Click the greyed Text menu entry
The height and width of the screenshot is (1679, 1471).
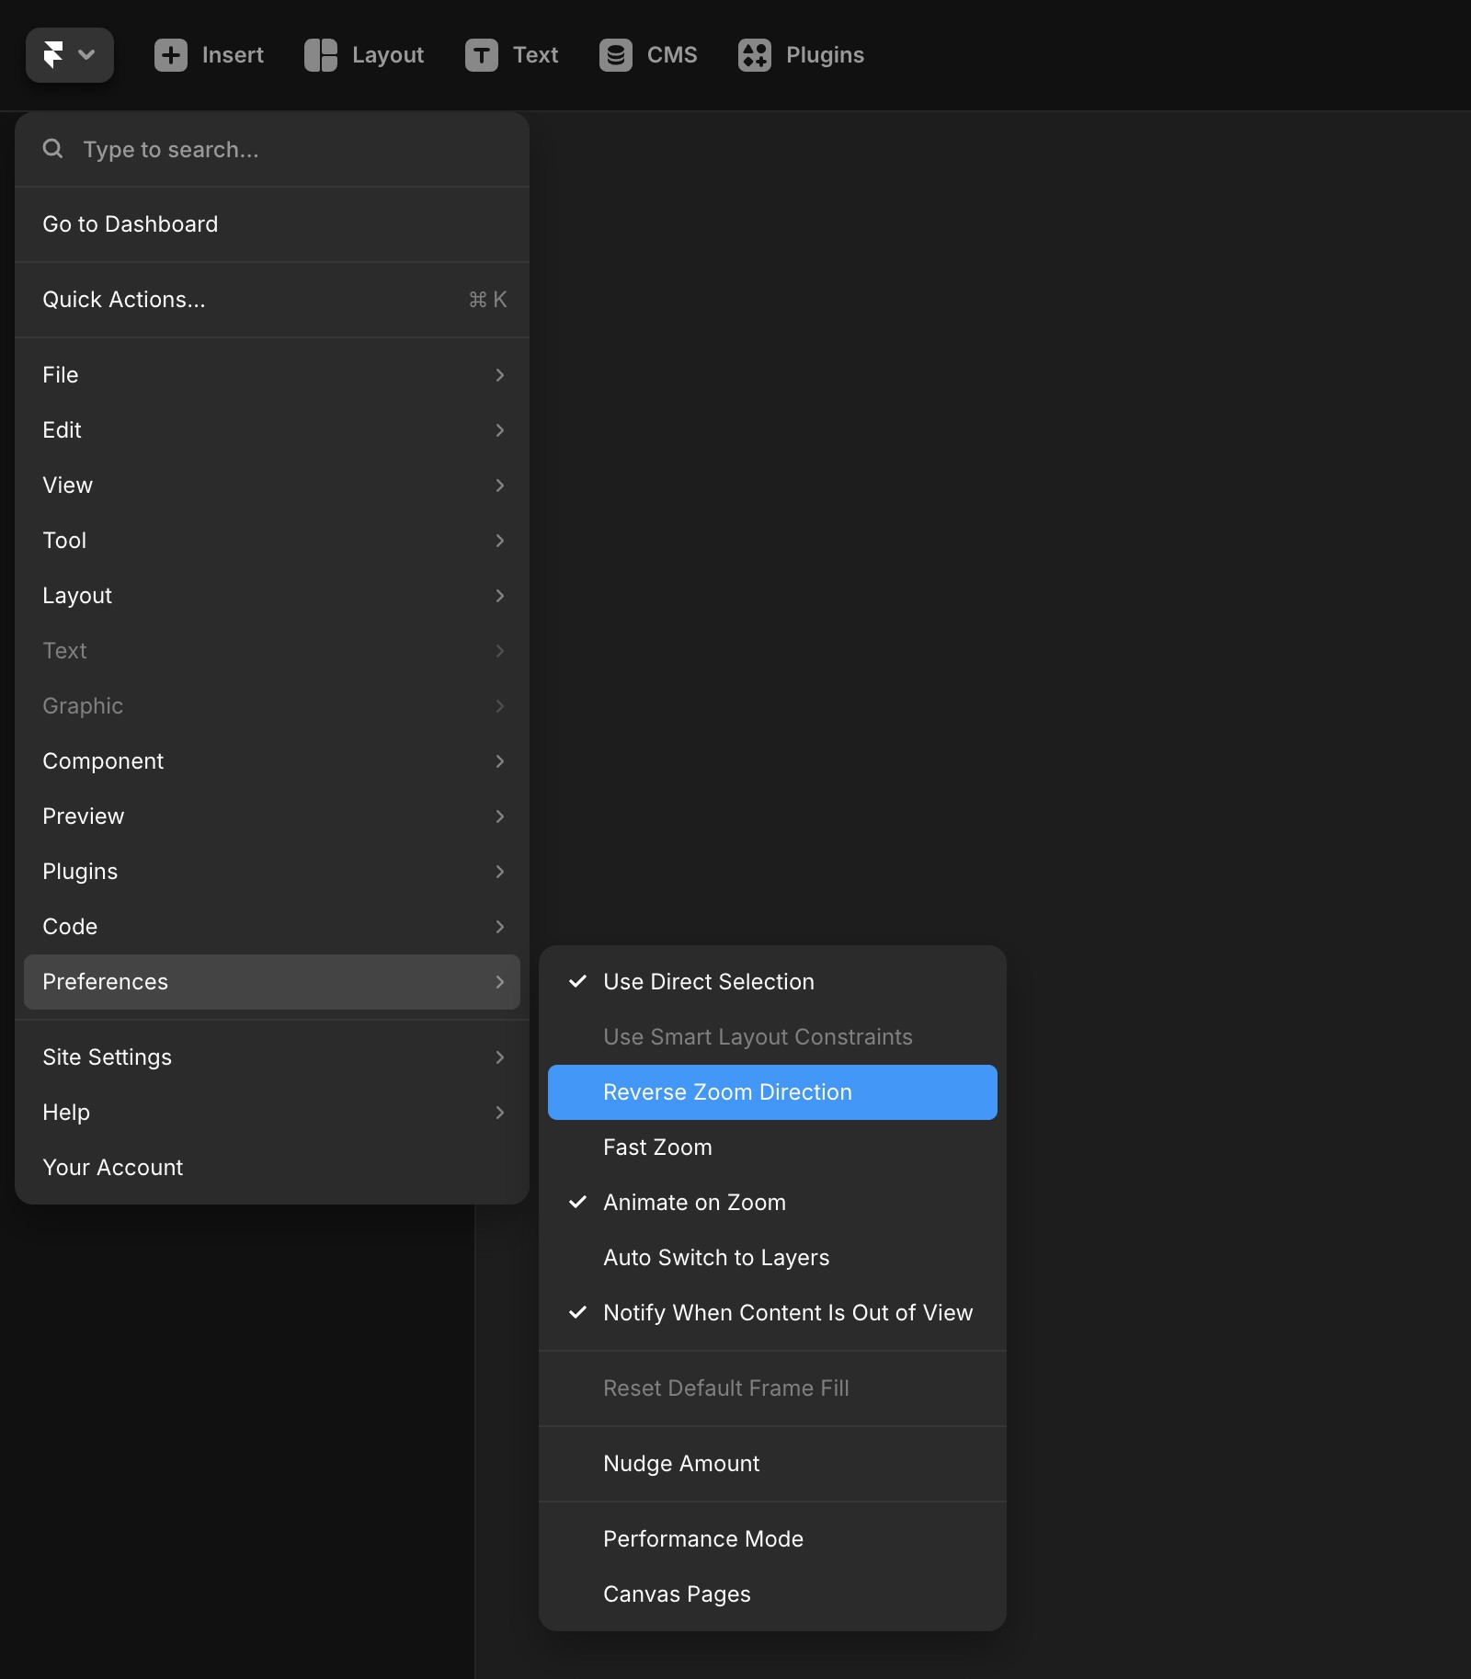272,651
